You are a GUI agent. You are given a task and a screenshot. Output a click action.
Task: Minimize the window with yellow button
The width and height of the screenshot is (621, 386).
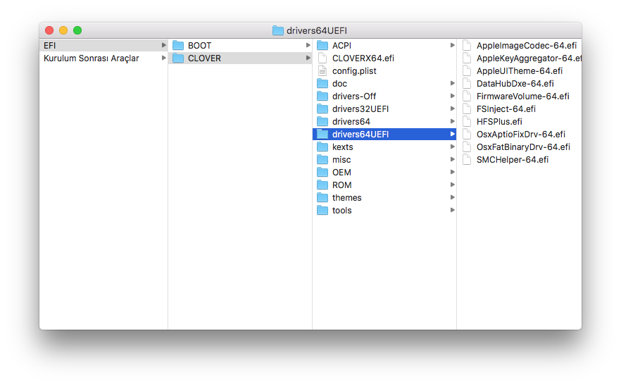pos(63,30)
